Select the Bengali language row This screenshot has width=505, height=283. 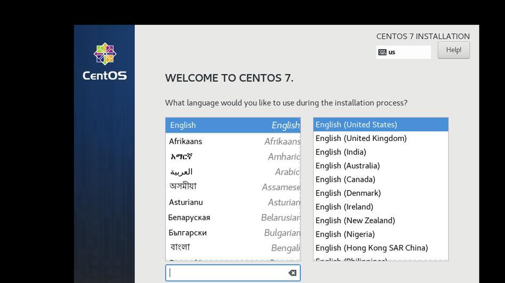point(233,248)
